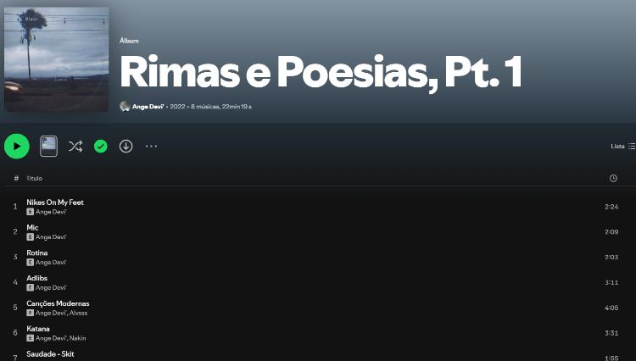The width and height of the screenshot is (636, 361).
Task: Open the three-dots more options menu
Action: coord(151,147)
